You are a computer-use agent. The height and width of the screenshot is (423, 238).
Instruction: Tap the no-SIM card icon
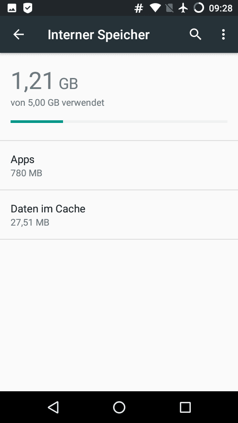(169, 8)
